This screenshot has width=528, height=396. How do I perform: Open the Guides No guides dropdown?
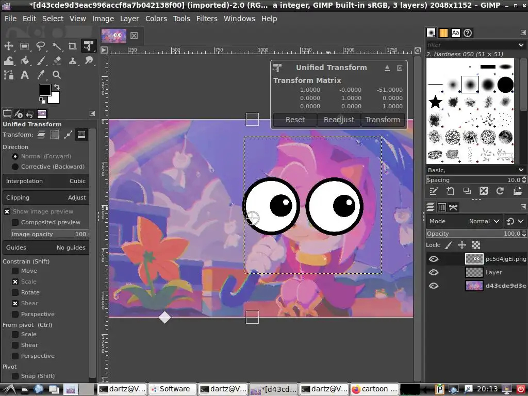[46, 247]
